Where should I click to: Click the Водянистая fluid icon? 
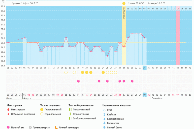[104, 123]
